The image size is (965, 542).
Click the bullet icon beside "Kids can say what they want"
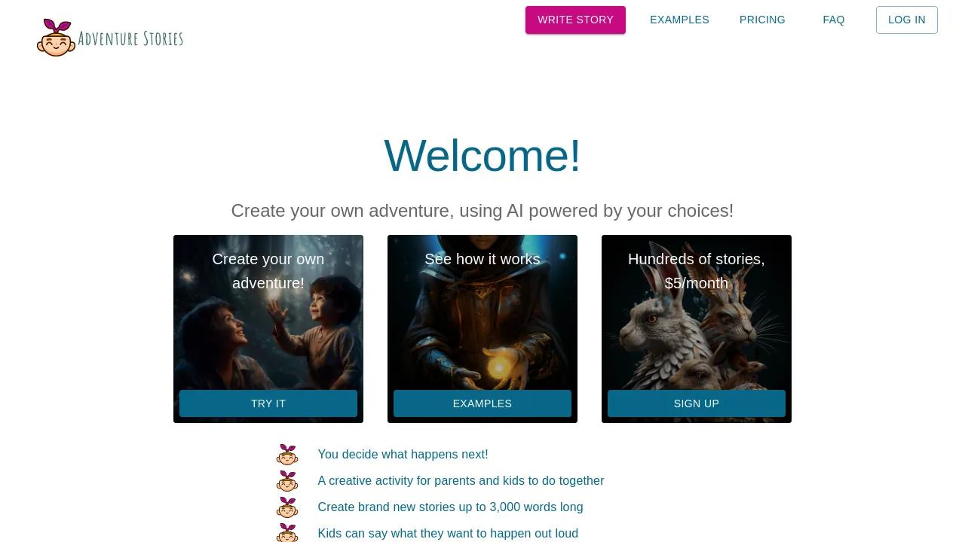click(x=287, y=533)
